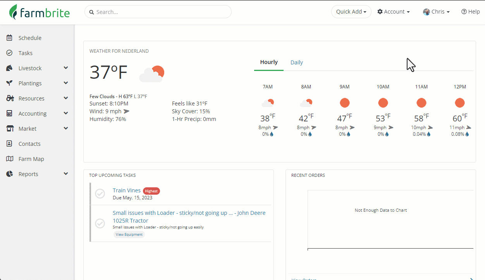Click the Help link
The width and height of the screenshot is (485, 280).
click(x=471, y=12)
